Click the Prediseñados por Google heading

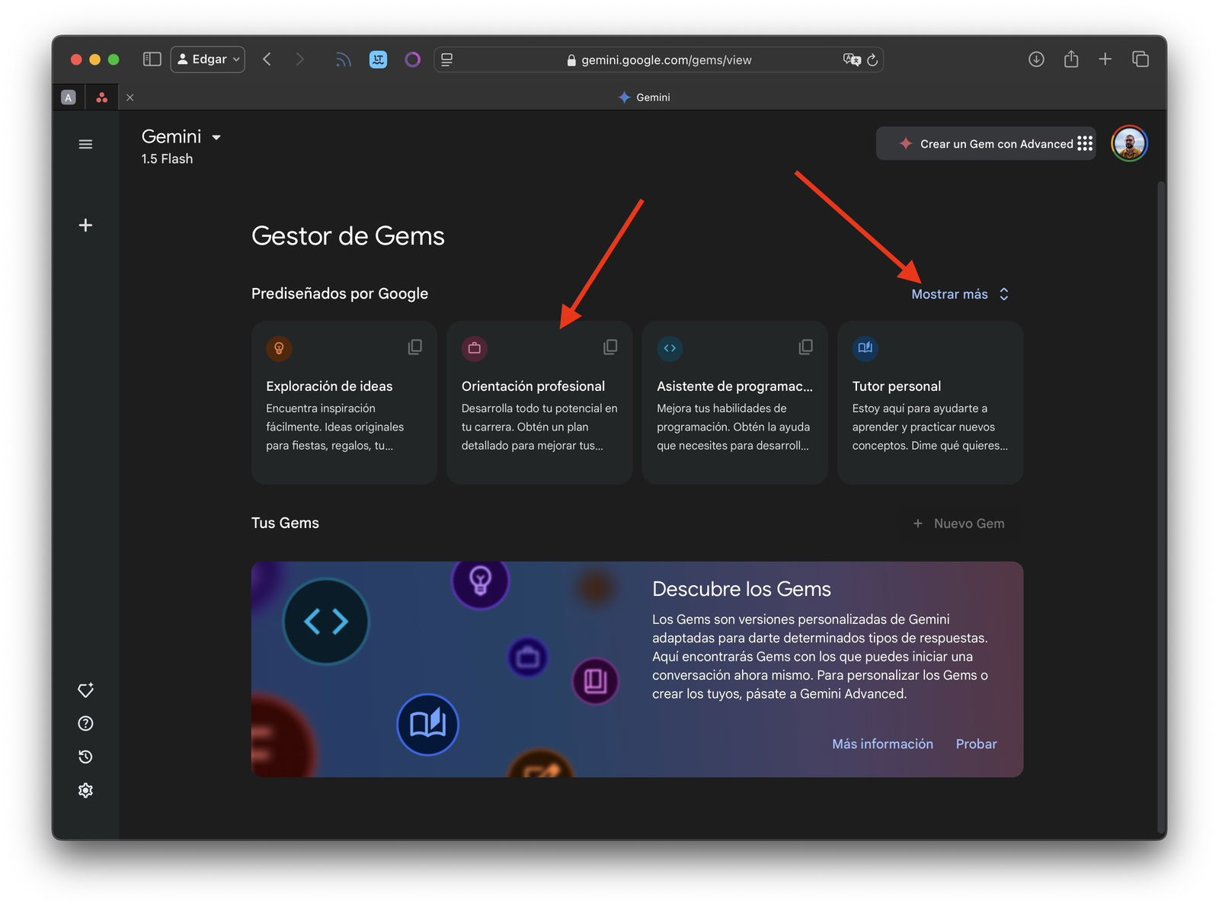(x=340, y=293)
